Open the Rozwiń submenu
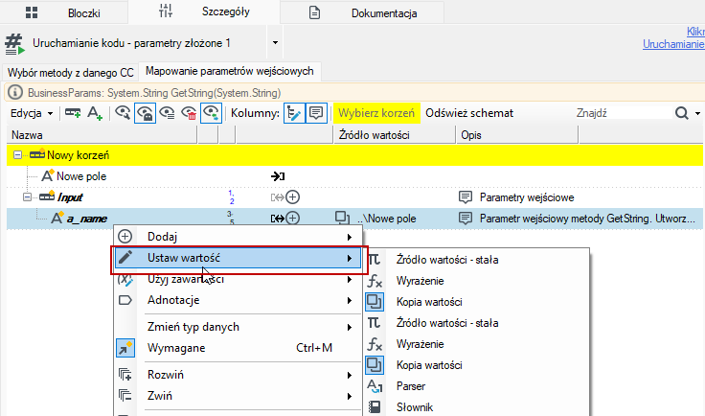This screenshot has width=705, height=416. [x=238, y=375]
